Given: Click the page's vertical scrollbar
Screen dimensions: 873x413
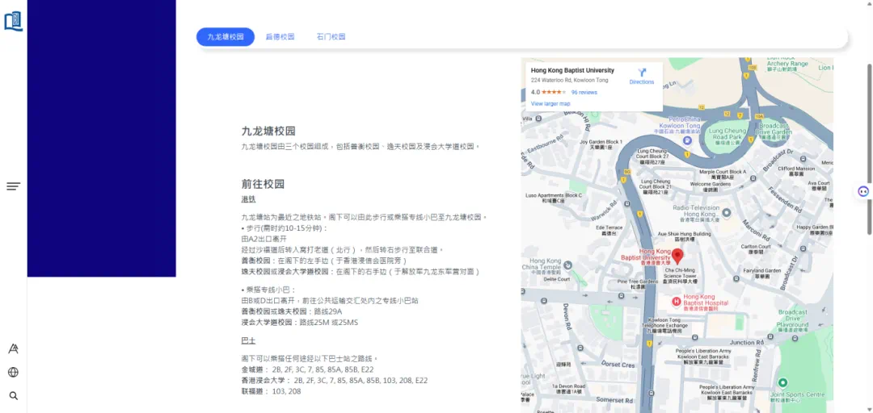Looking at the screenshot, I should point(869,121).
